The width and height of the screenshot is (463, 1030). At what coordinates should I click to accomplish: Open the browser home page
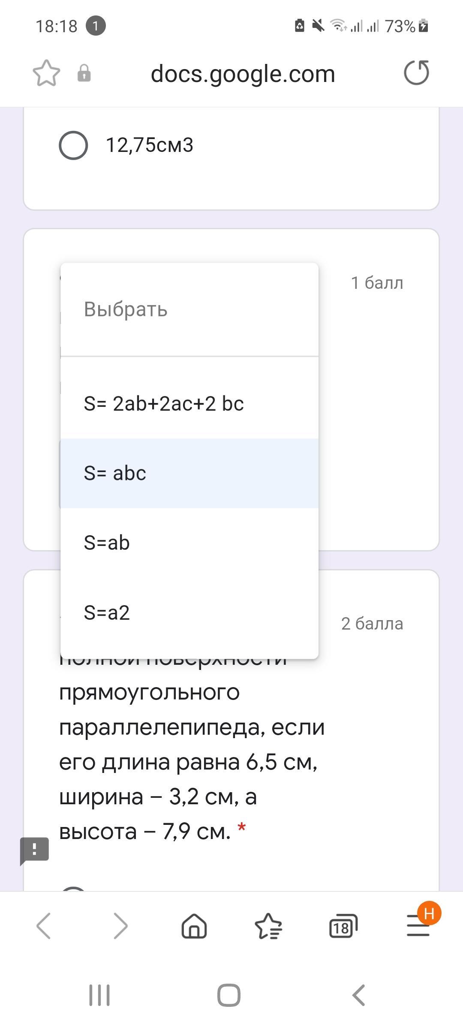point(194,926)
